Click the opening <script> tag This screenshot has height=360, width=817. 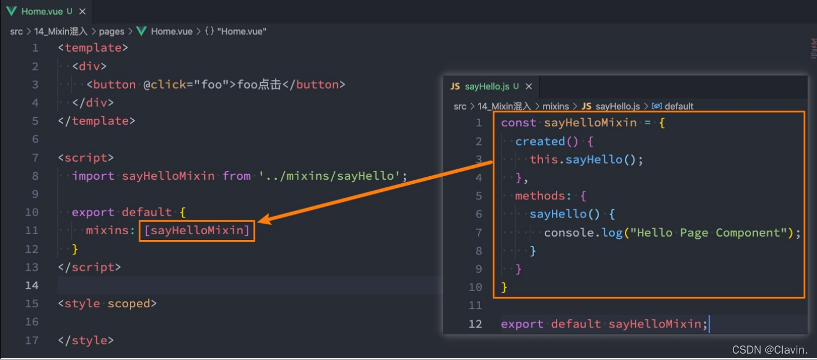pyautogui.click(x=86, y=158)
